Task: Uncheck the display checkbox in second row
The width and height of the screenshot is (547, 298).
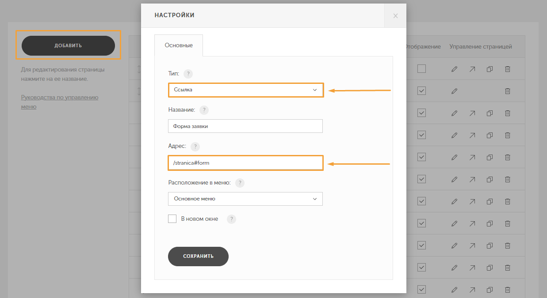Action: [421, 91]
